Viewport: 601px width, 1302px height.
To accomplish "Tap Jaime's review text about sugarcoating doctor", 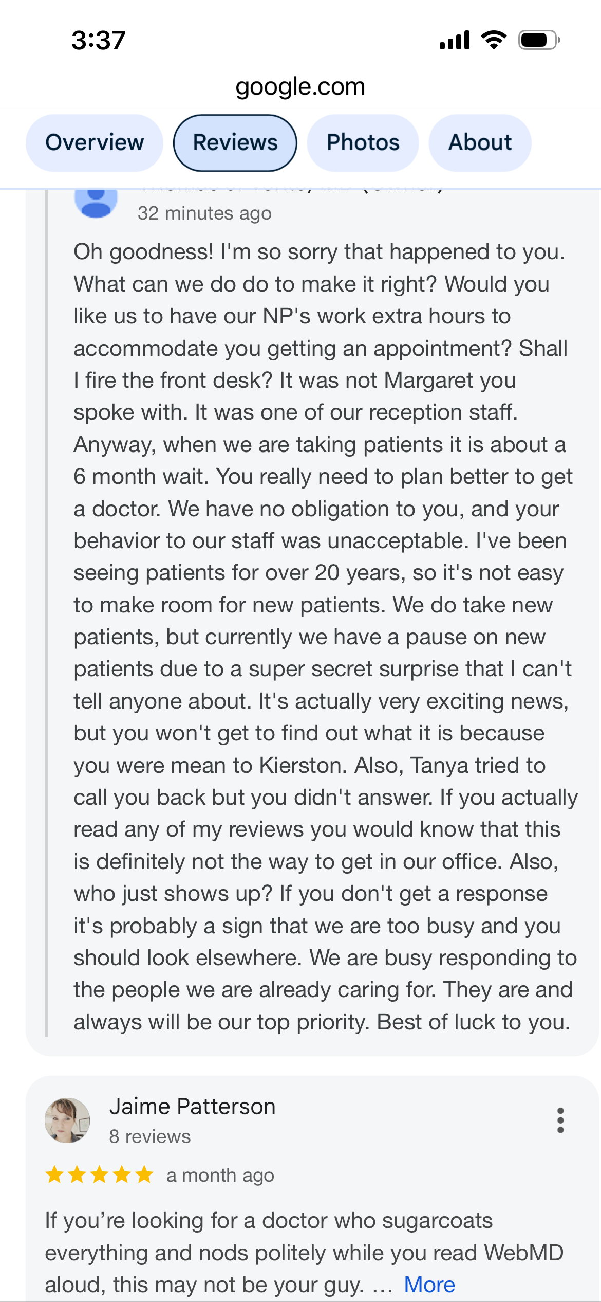I will [304, 1253].
